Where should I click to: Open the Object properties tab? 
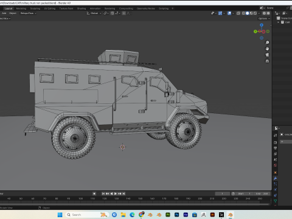tap(276, 173)
